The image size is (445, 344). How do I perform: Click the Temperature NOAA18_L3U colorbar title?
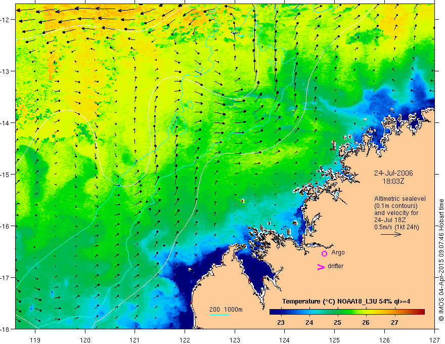(346, 302)
